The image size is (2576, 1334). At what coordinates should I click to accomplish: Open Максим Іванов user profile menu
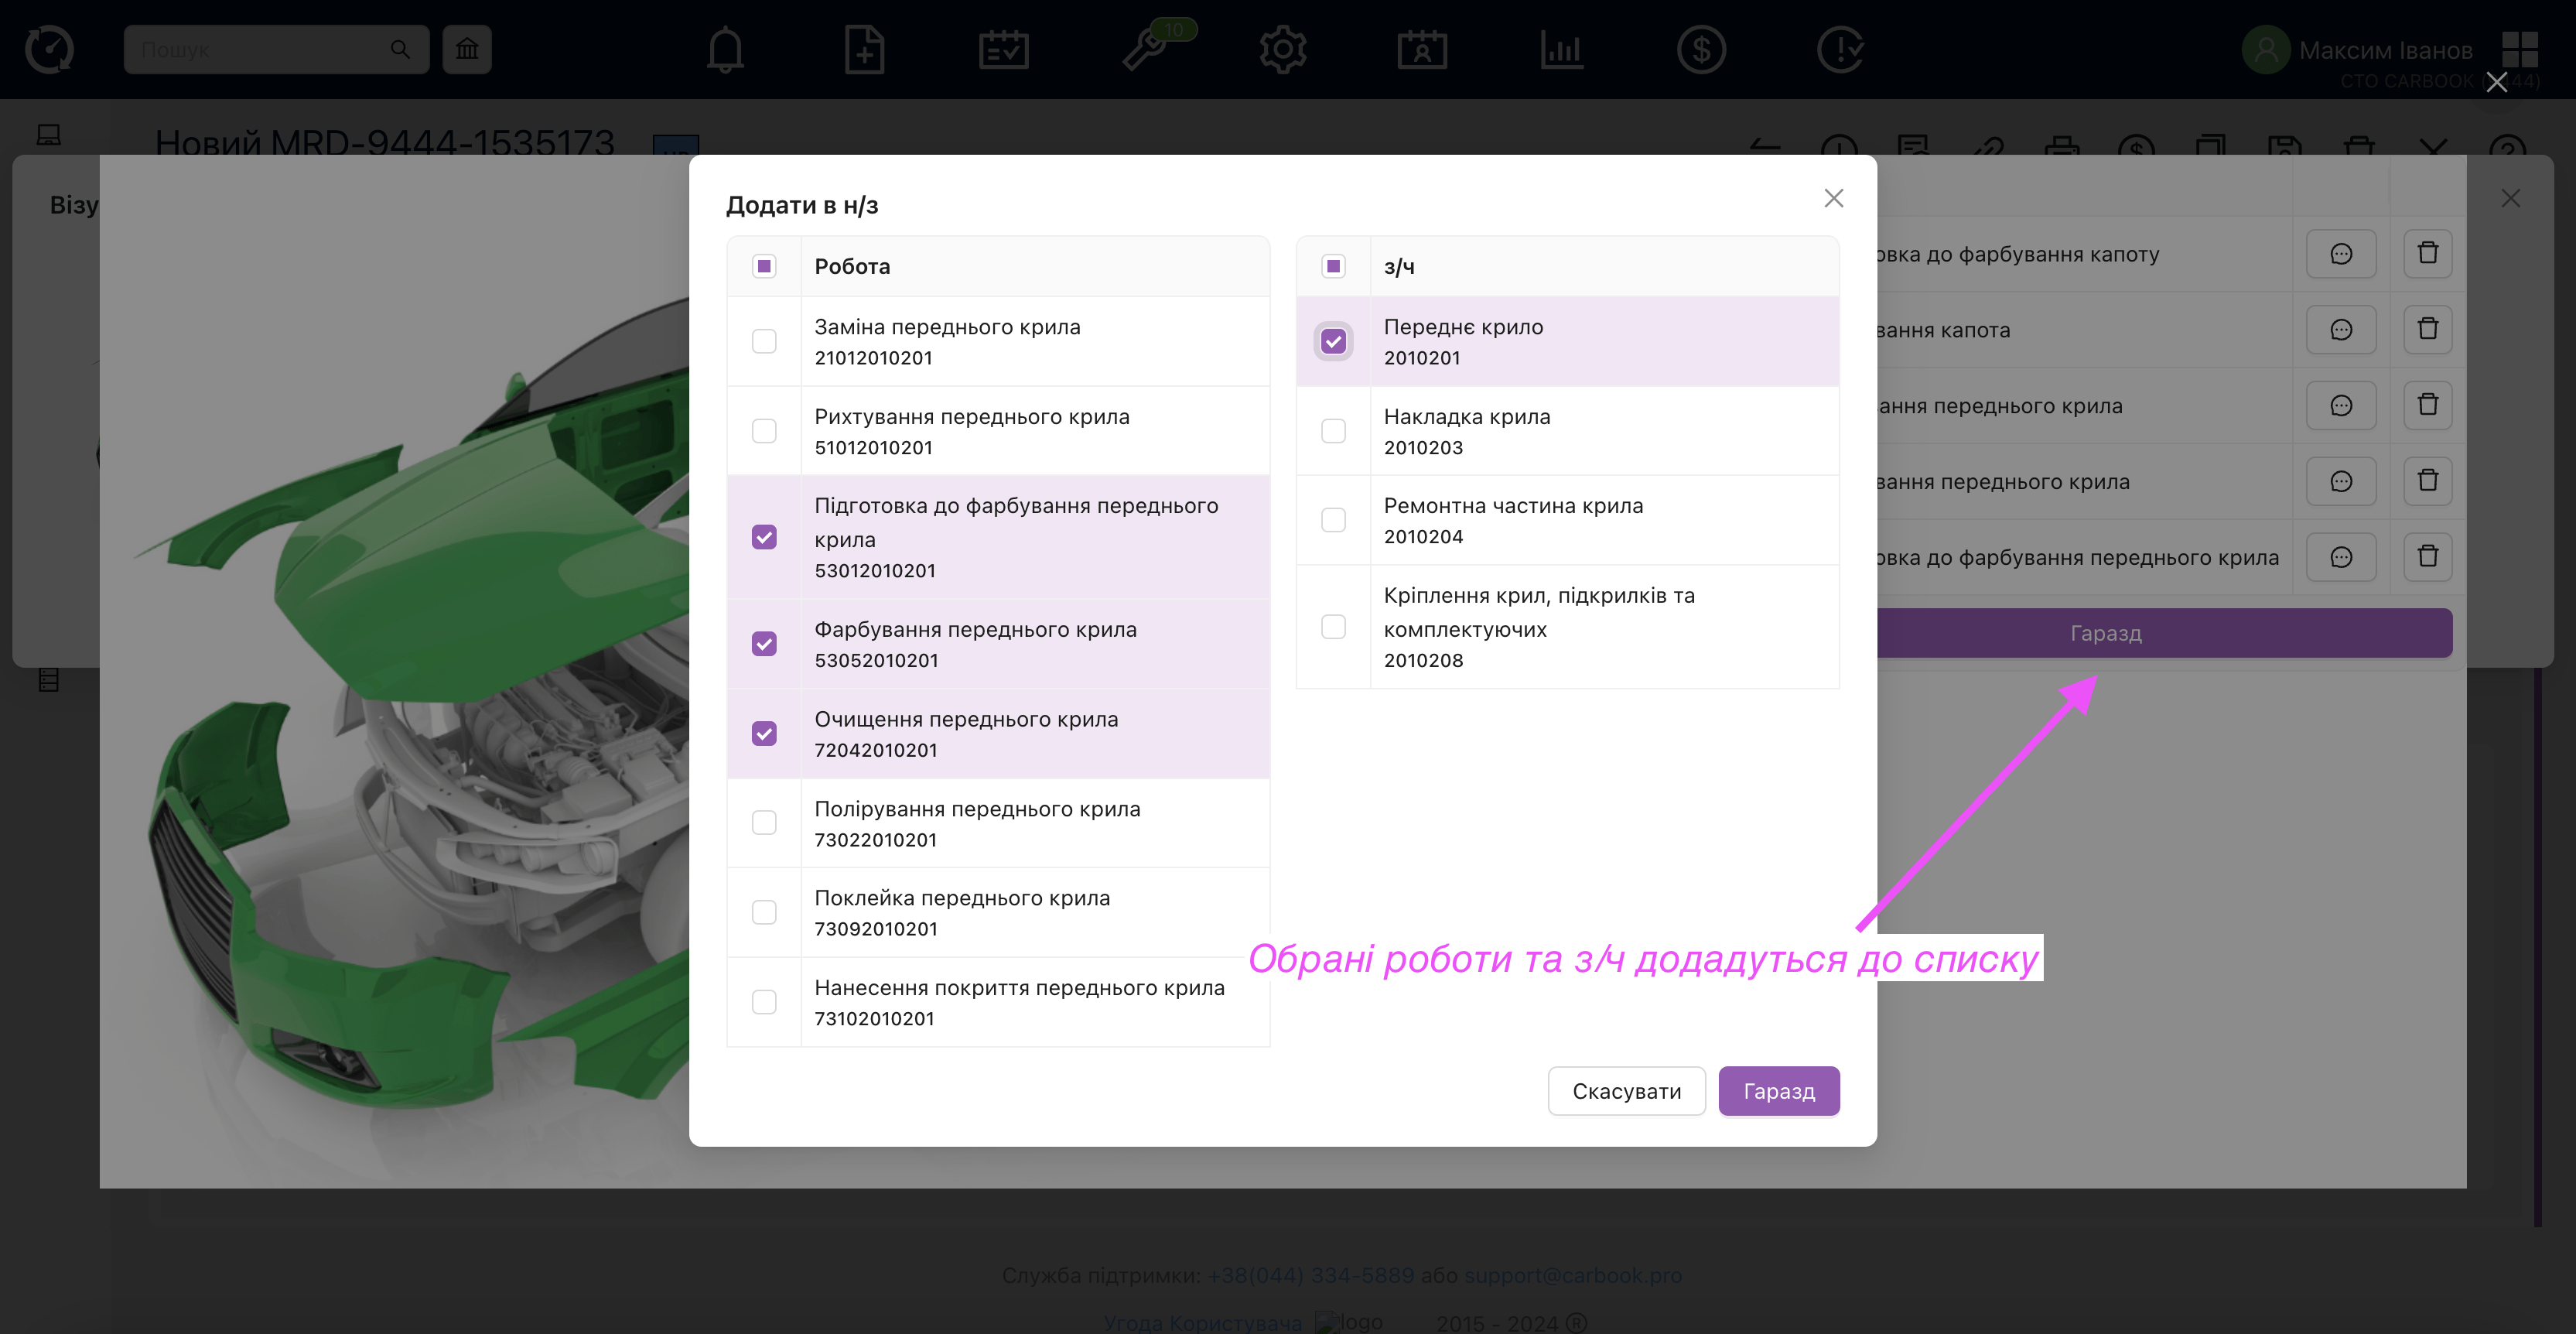(x=2384, y=49)
